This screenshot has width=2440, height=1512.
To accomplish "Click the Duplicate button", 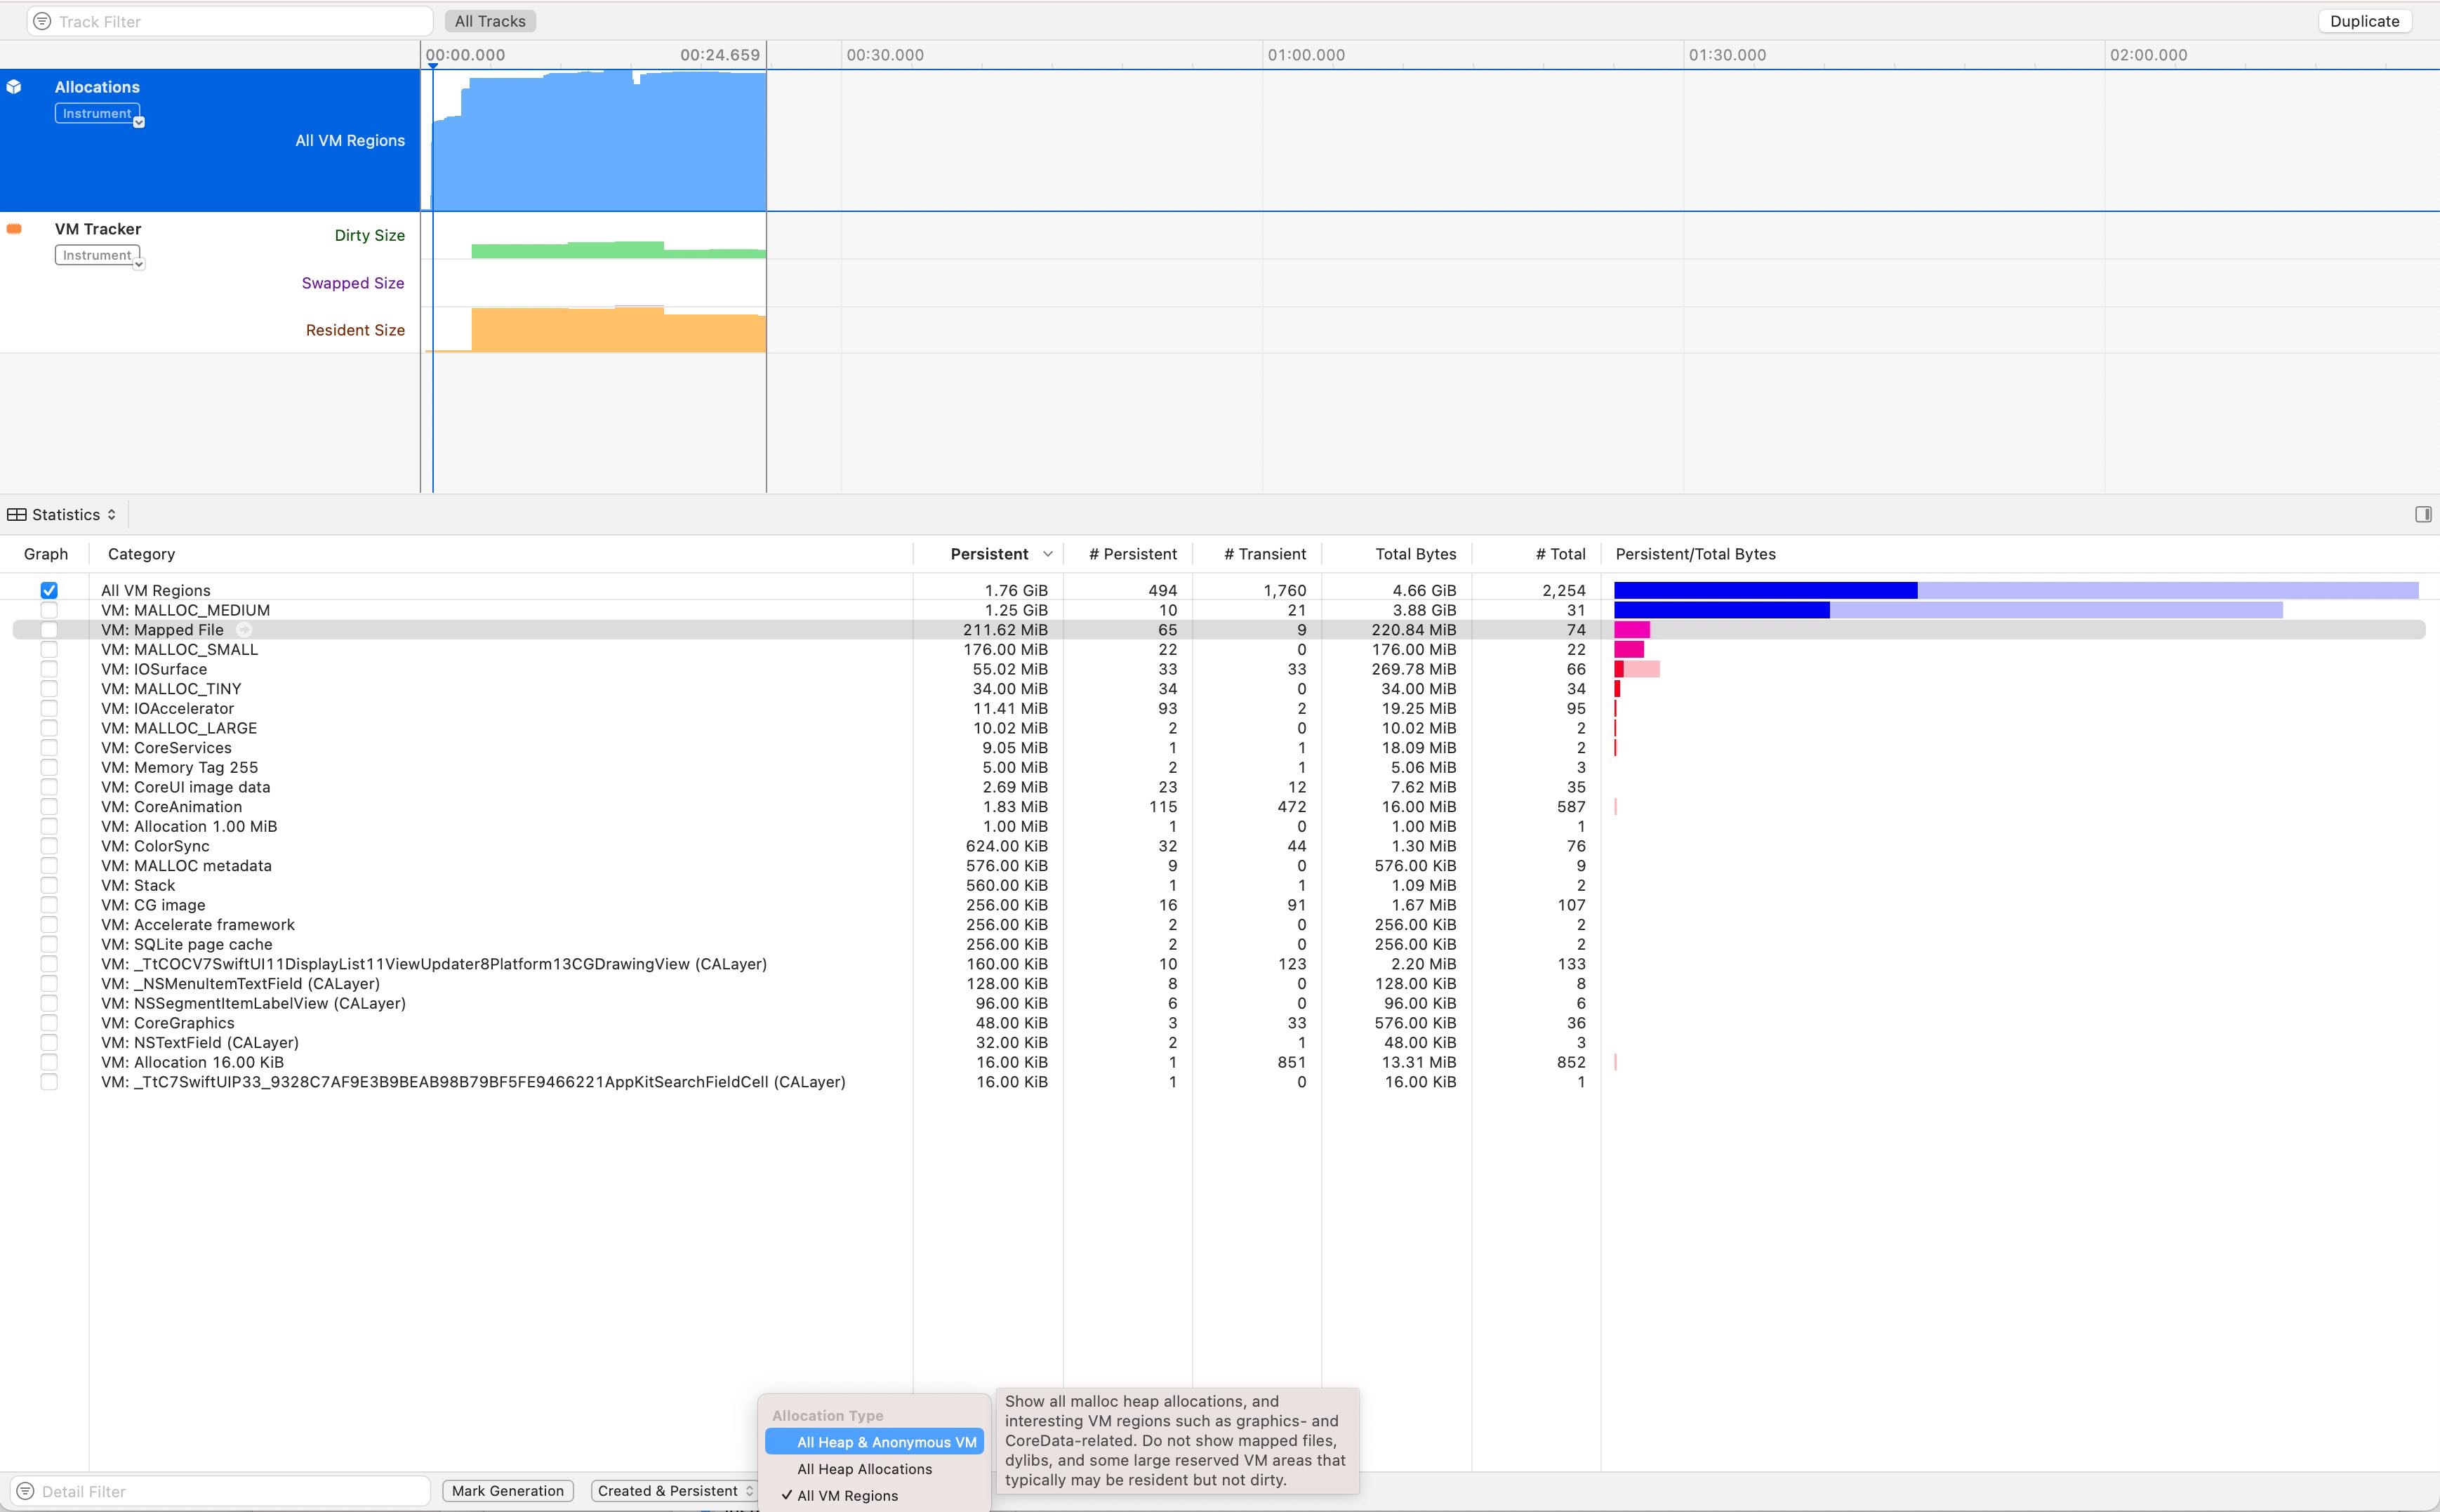I will click(x=2364, y=20).
